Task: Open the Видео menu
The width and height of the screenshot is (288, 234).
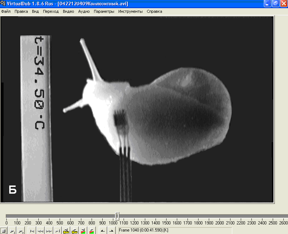Action: coord(68,11)
